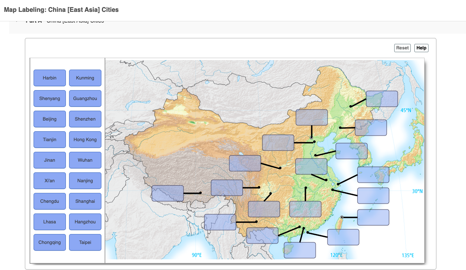Choose the Beijing label

tap(50, 119)
